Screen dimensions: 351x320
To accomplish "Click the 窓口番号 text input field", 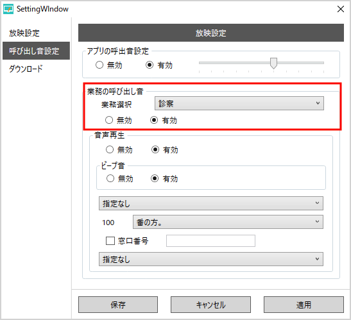I will click(210, 241).
